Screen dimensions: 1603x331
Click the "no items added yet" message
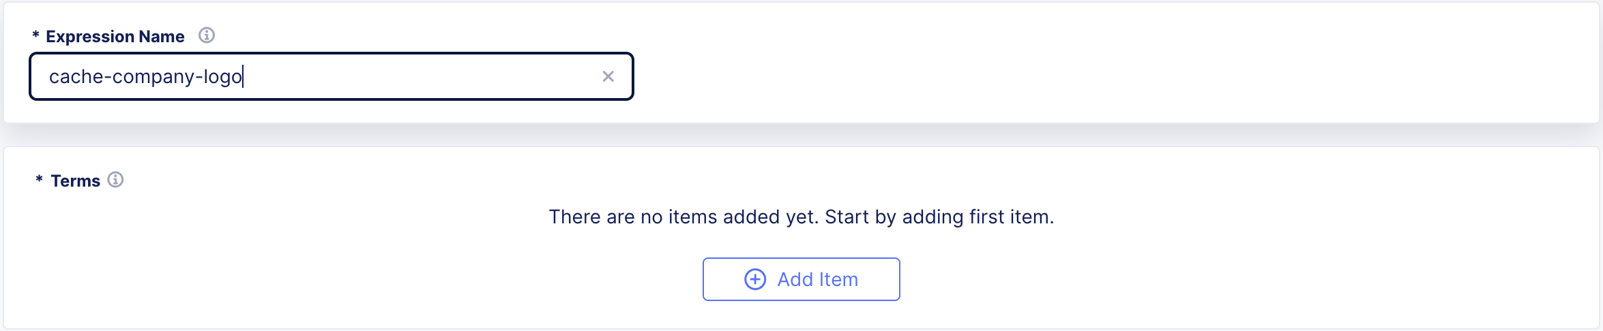pyautogui.click(x=801, y=217)
